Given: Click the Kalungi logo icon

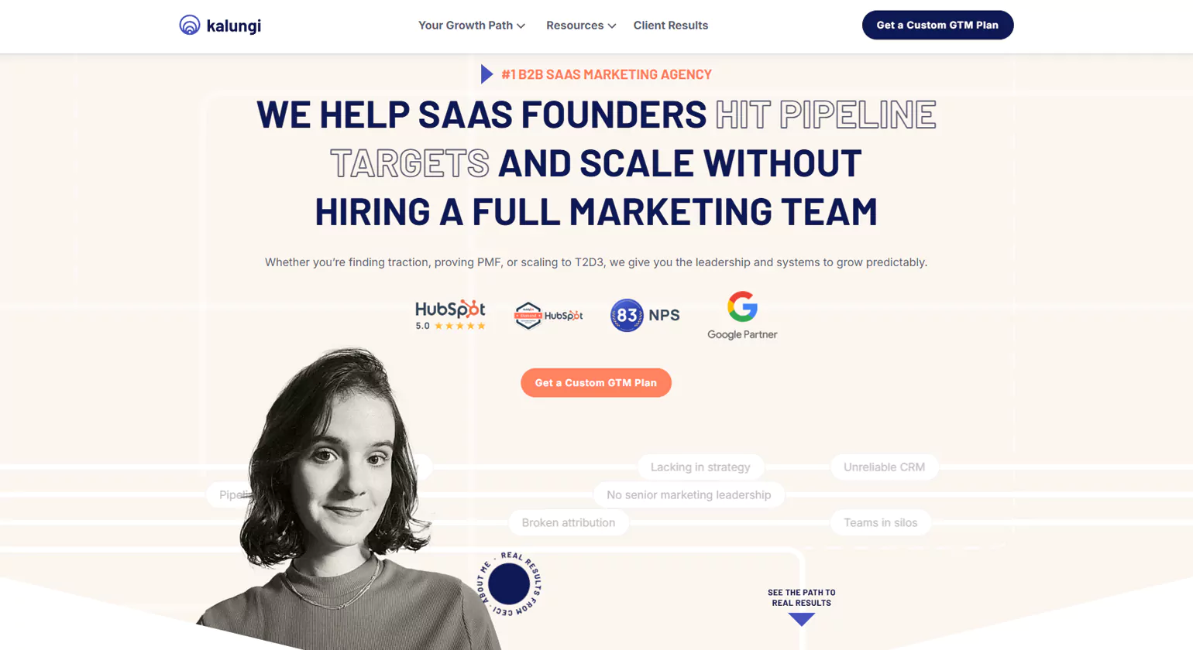Looking at the screenshot, I should (190, 26).
